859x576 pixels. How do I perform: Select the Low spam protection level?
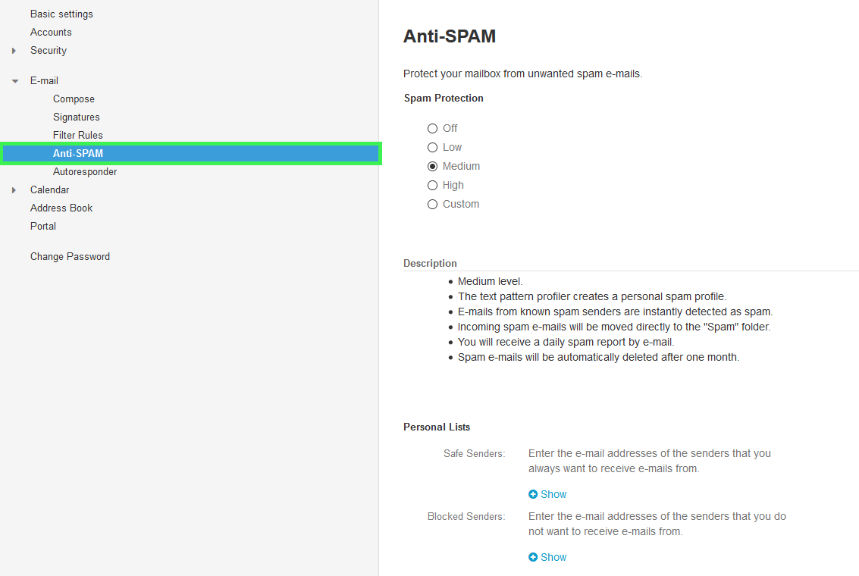(432, 147)
